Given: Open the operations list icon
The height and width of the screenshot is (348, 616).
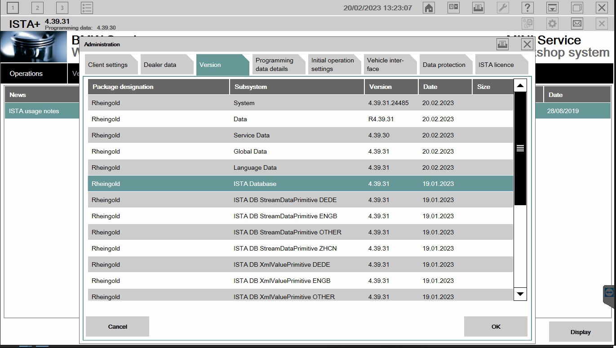Looking at the screenshot, I should (x=87, y=8).
